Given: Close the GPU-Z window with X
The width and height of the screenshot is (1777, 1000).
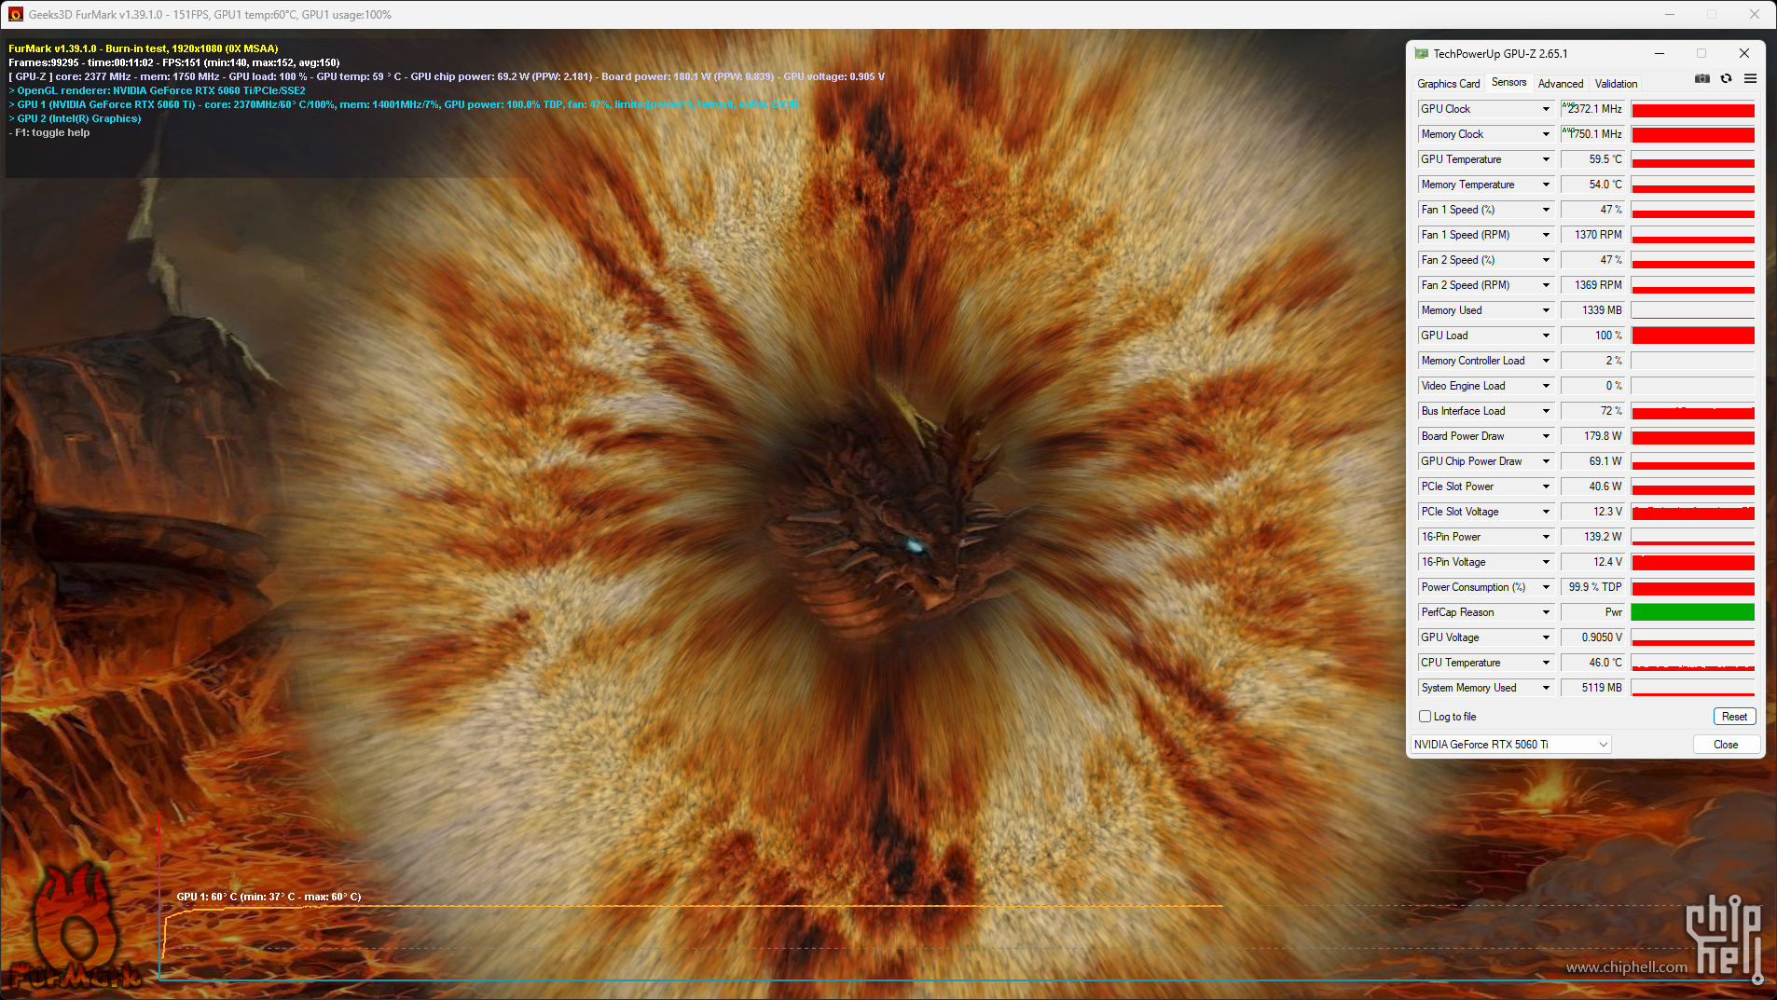Looking at the screenshot, I should [x=1743, y=53].
